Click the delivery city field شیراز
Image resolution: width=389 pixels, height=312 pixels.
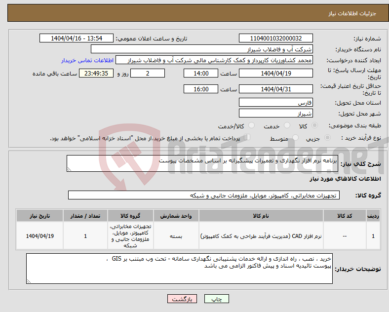(276, 113)
